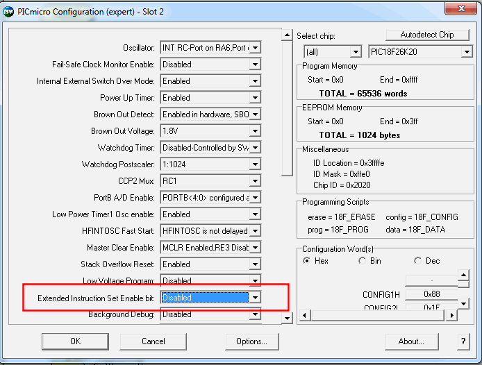
Task: Open the Oscillator dropdown
Action: (210, 48)
